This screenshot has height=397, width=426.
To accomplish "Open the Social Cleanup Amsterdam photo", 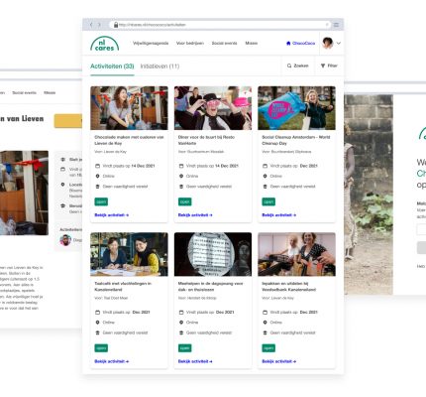I will (296, 108).
